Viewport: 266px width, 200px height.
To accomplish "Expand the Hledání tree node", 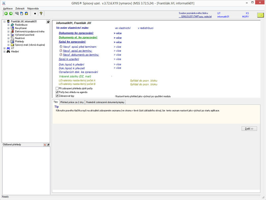I will 4,51.
